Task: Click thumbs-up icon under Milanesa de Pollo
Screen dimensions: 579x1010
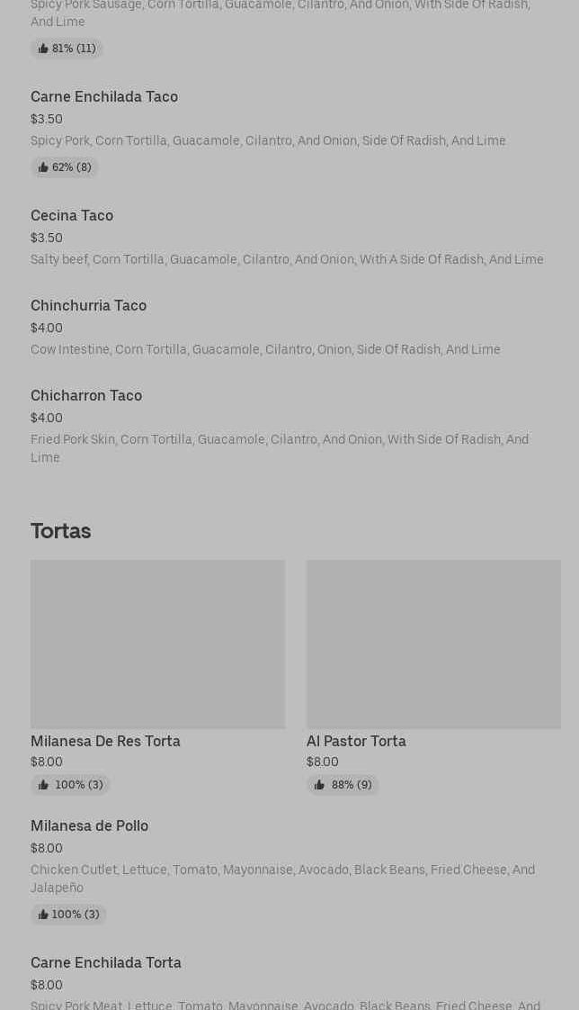Action: point(43,915)
